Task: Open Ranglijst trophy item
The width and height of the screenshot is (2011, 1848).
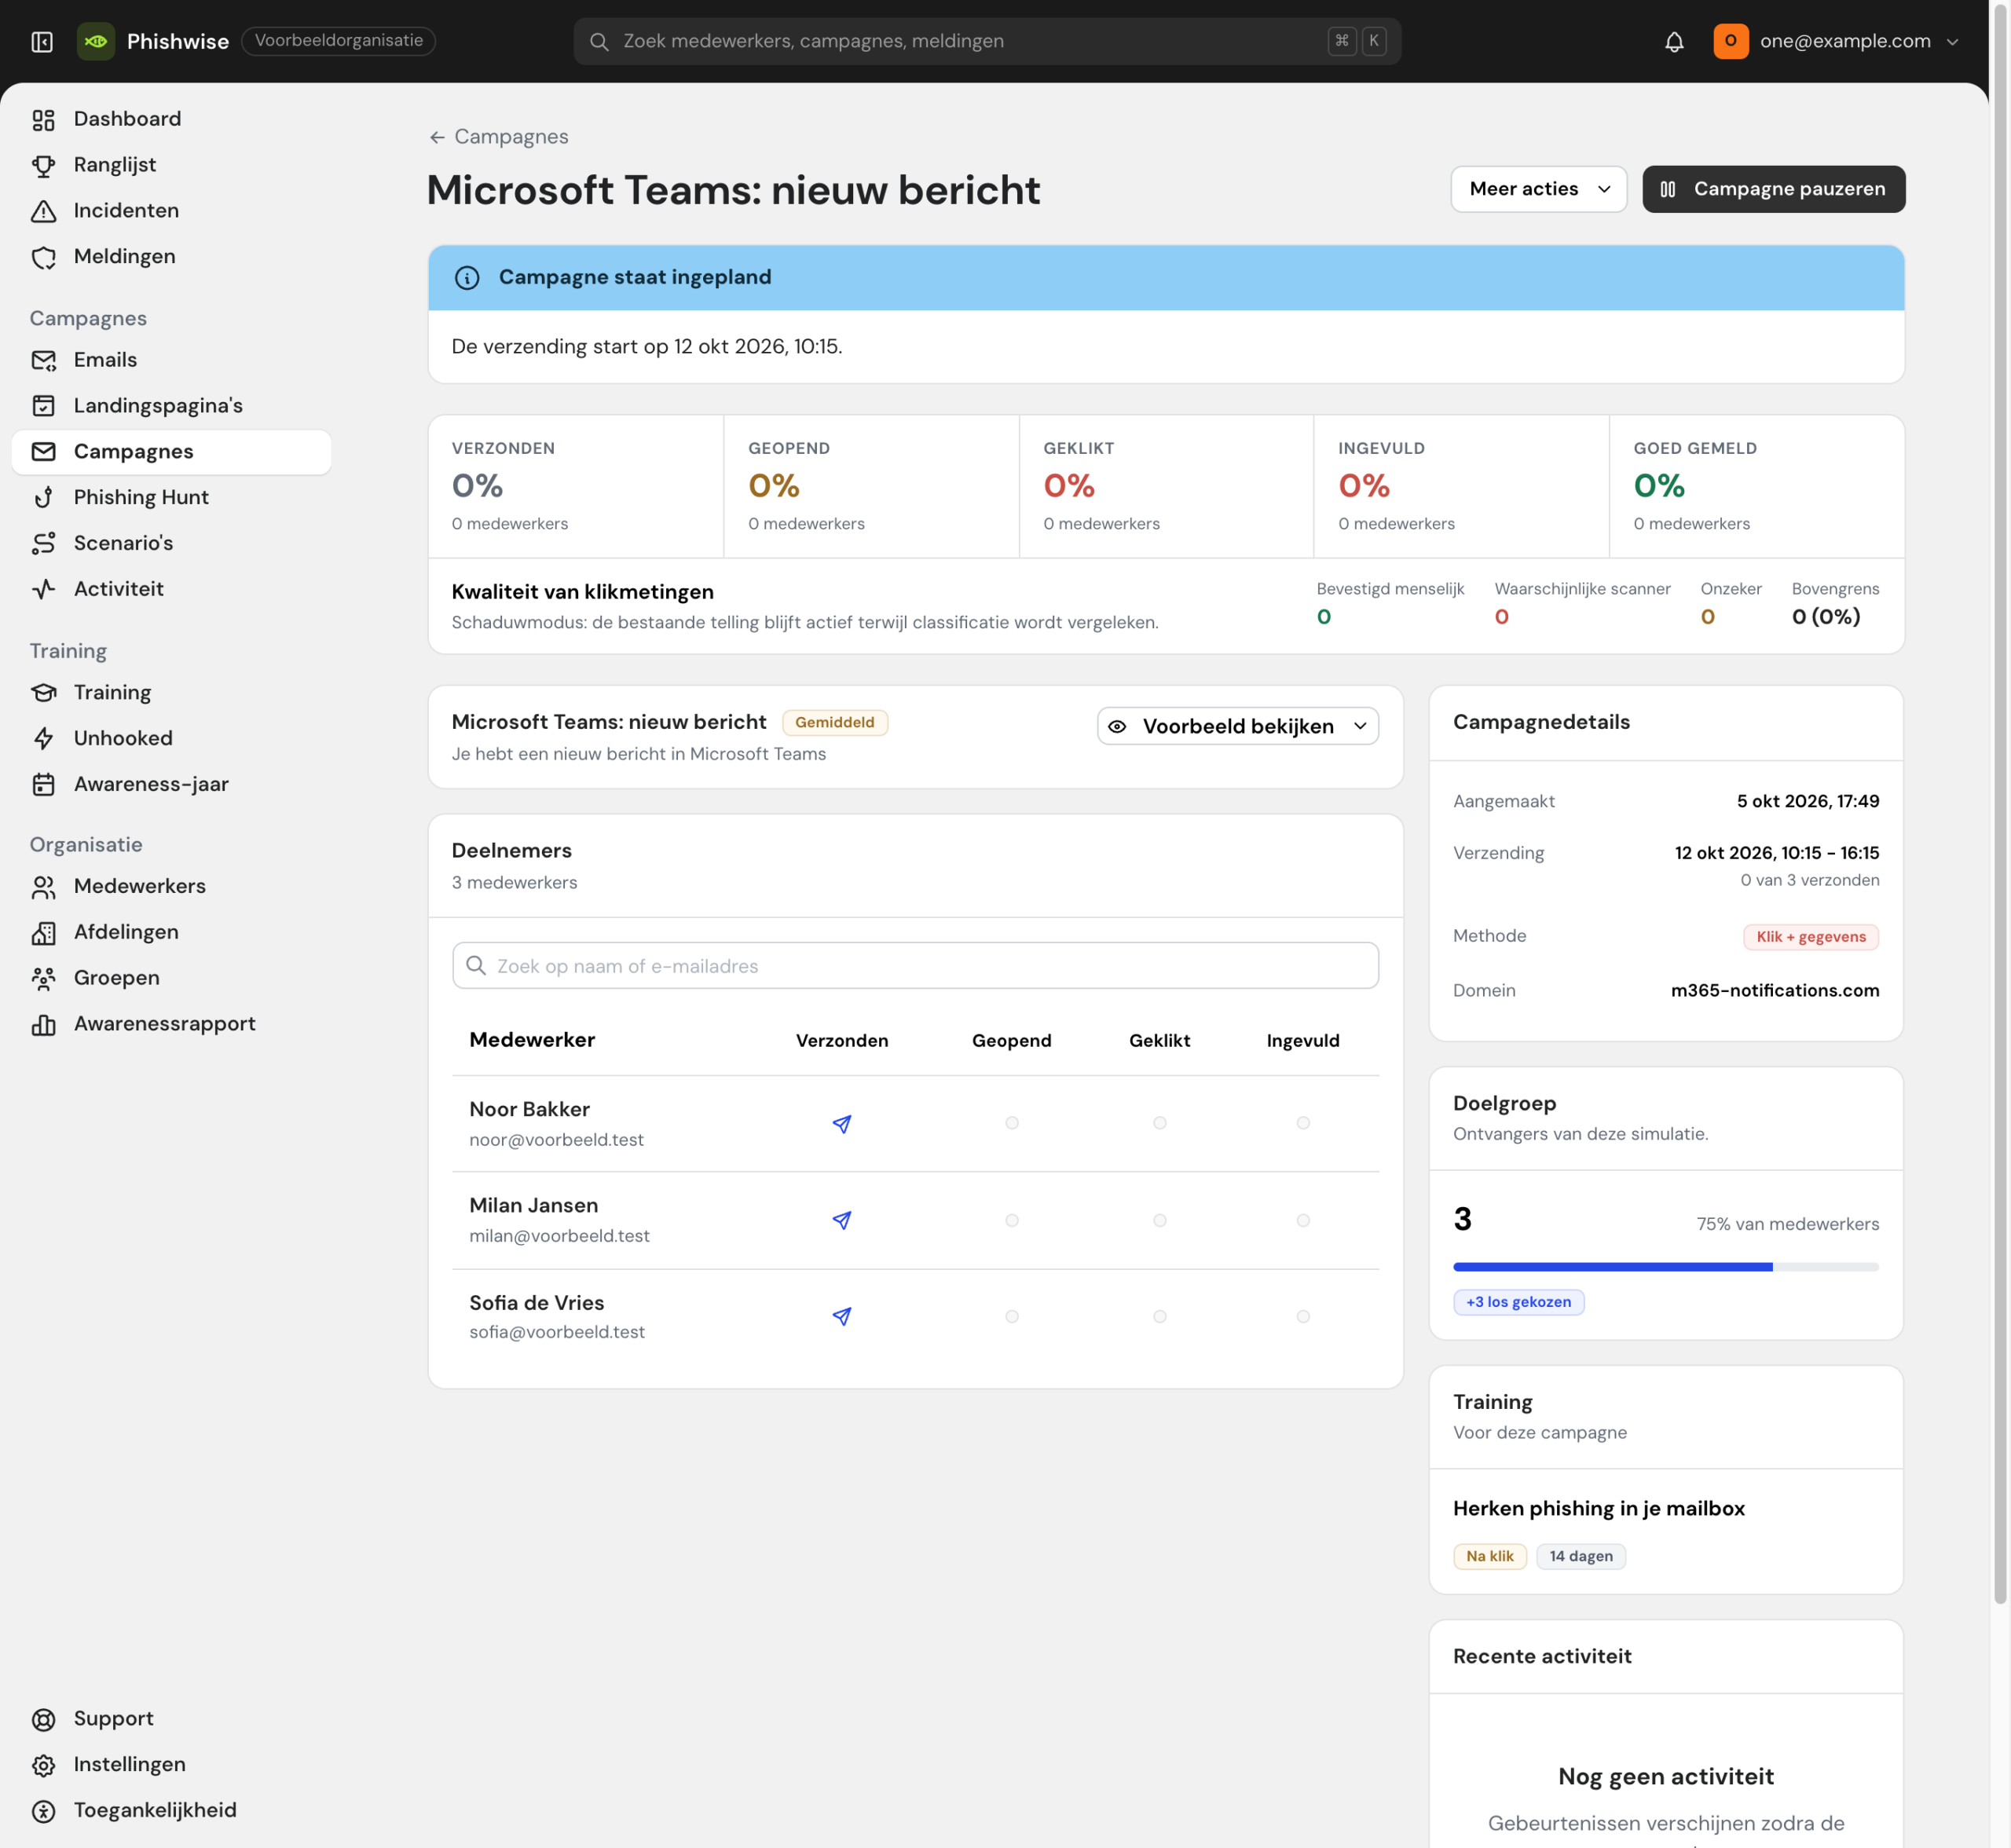Action: point(43,165)
